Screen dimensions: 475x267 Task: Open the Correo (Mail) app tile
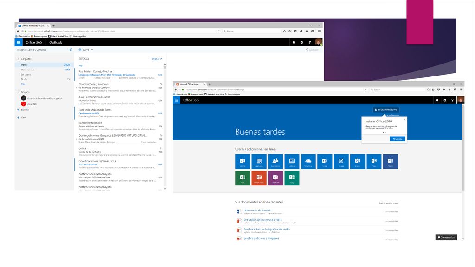243,162
